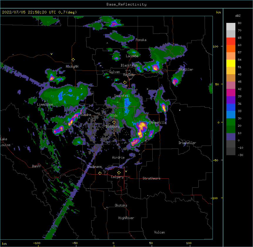Click the Lacombe city label

pos(132,56)
